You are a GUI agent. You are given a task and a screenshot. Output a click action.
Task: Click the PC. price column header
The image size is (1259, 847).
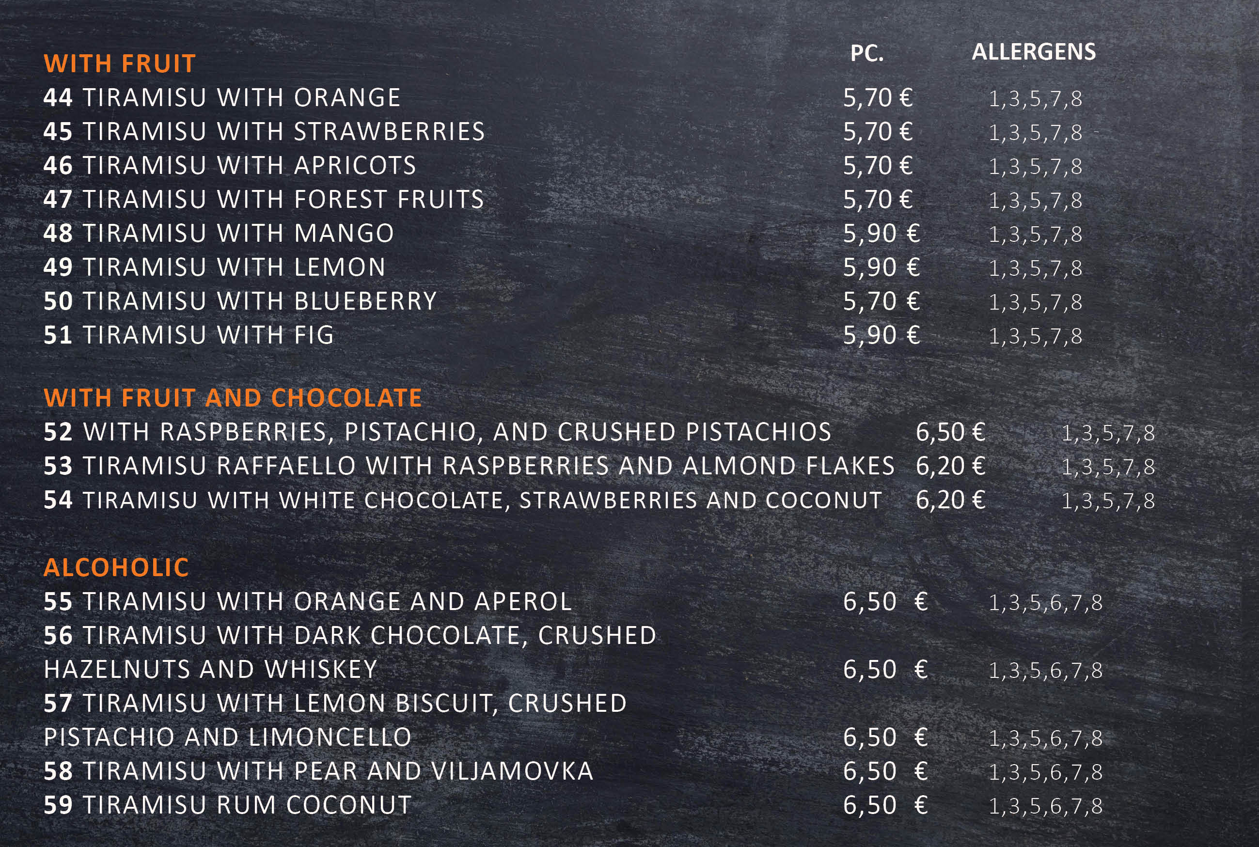point(867,53)
